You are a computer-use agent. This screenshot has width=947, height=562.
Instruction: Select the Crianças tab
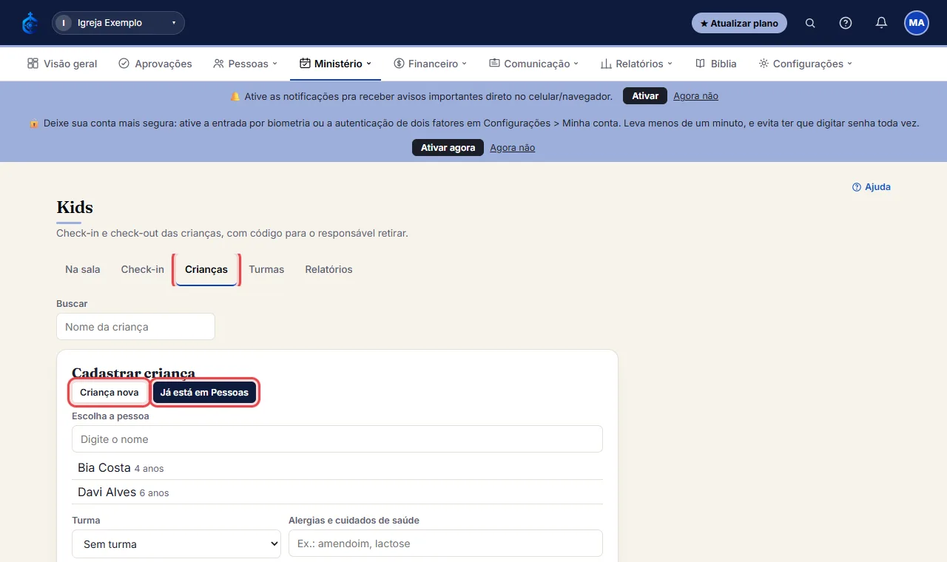coord(206,270)
